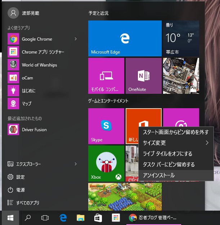Viewport: 220px width, 225px height.
Task: Open the 帯広市 weather tile
Action: 181,38
